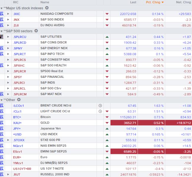Image resolution: width=192 pixels, height=177 pixels.
Task: Sort by the Net. Chng column header
Action: point(183,2)
